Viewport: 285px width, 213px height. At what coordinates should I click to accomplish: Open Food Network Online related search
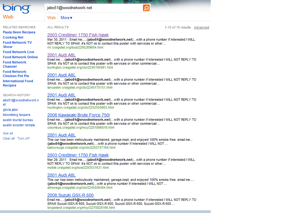point(20,57)
